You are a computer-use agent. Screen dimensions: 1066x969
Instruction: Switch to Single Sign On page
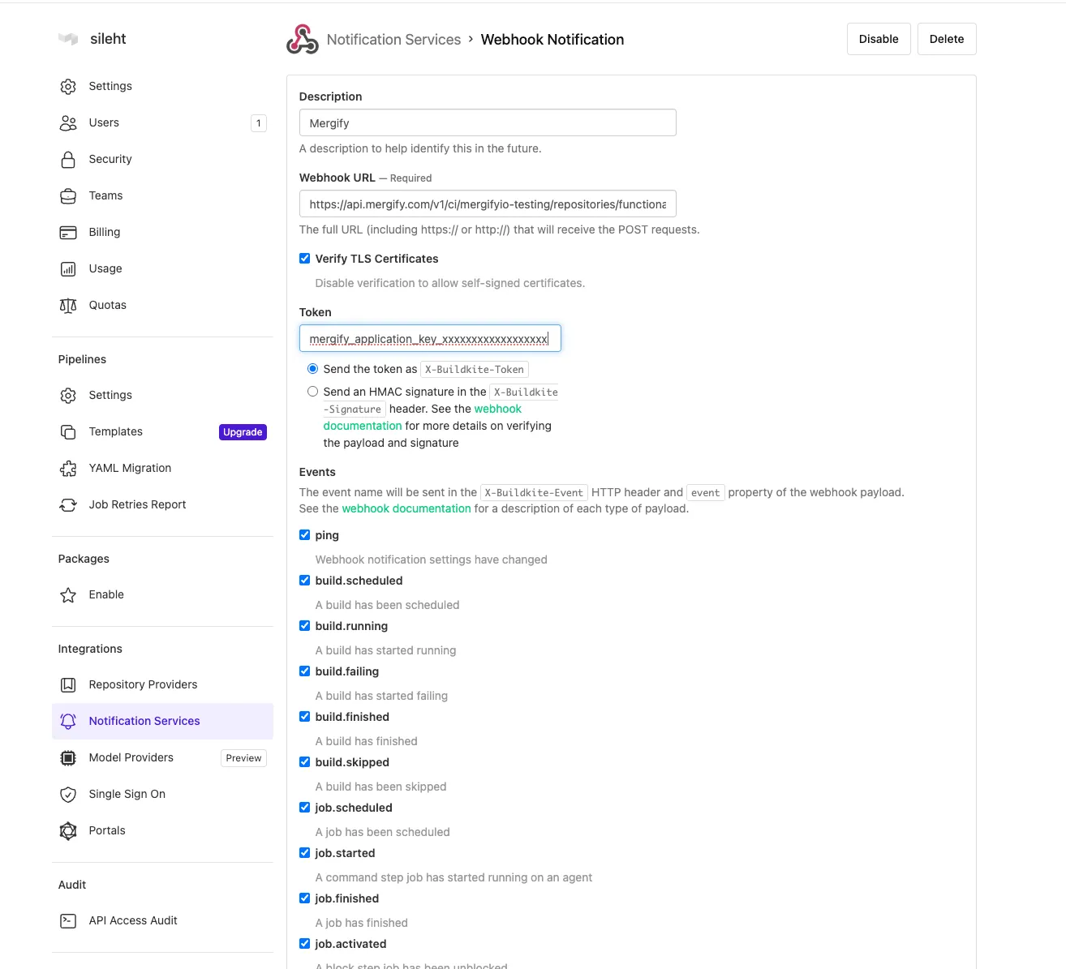coord(127,794)
